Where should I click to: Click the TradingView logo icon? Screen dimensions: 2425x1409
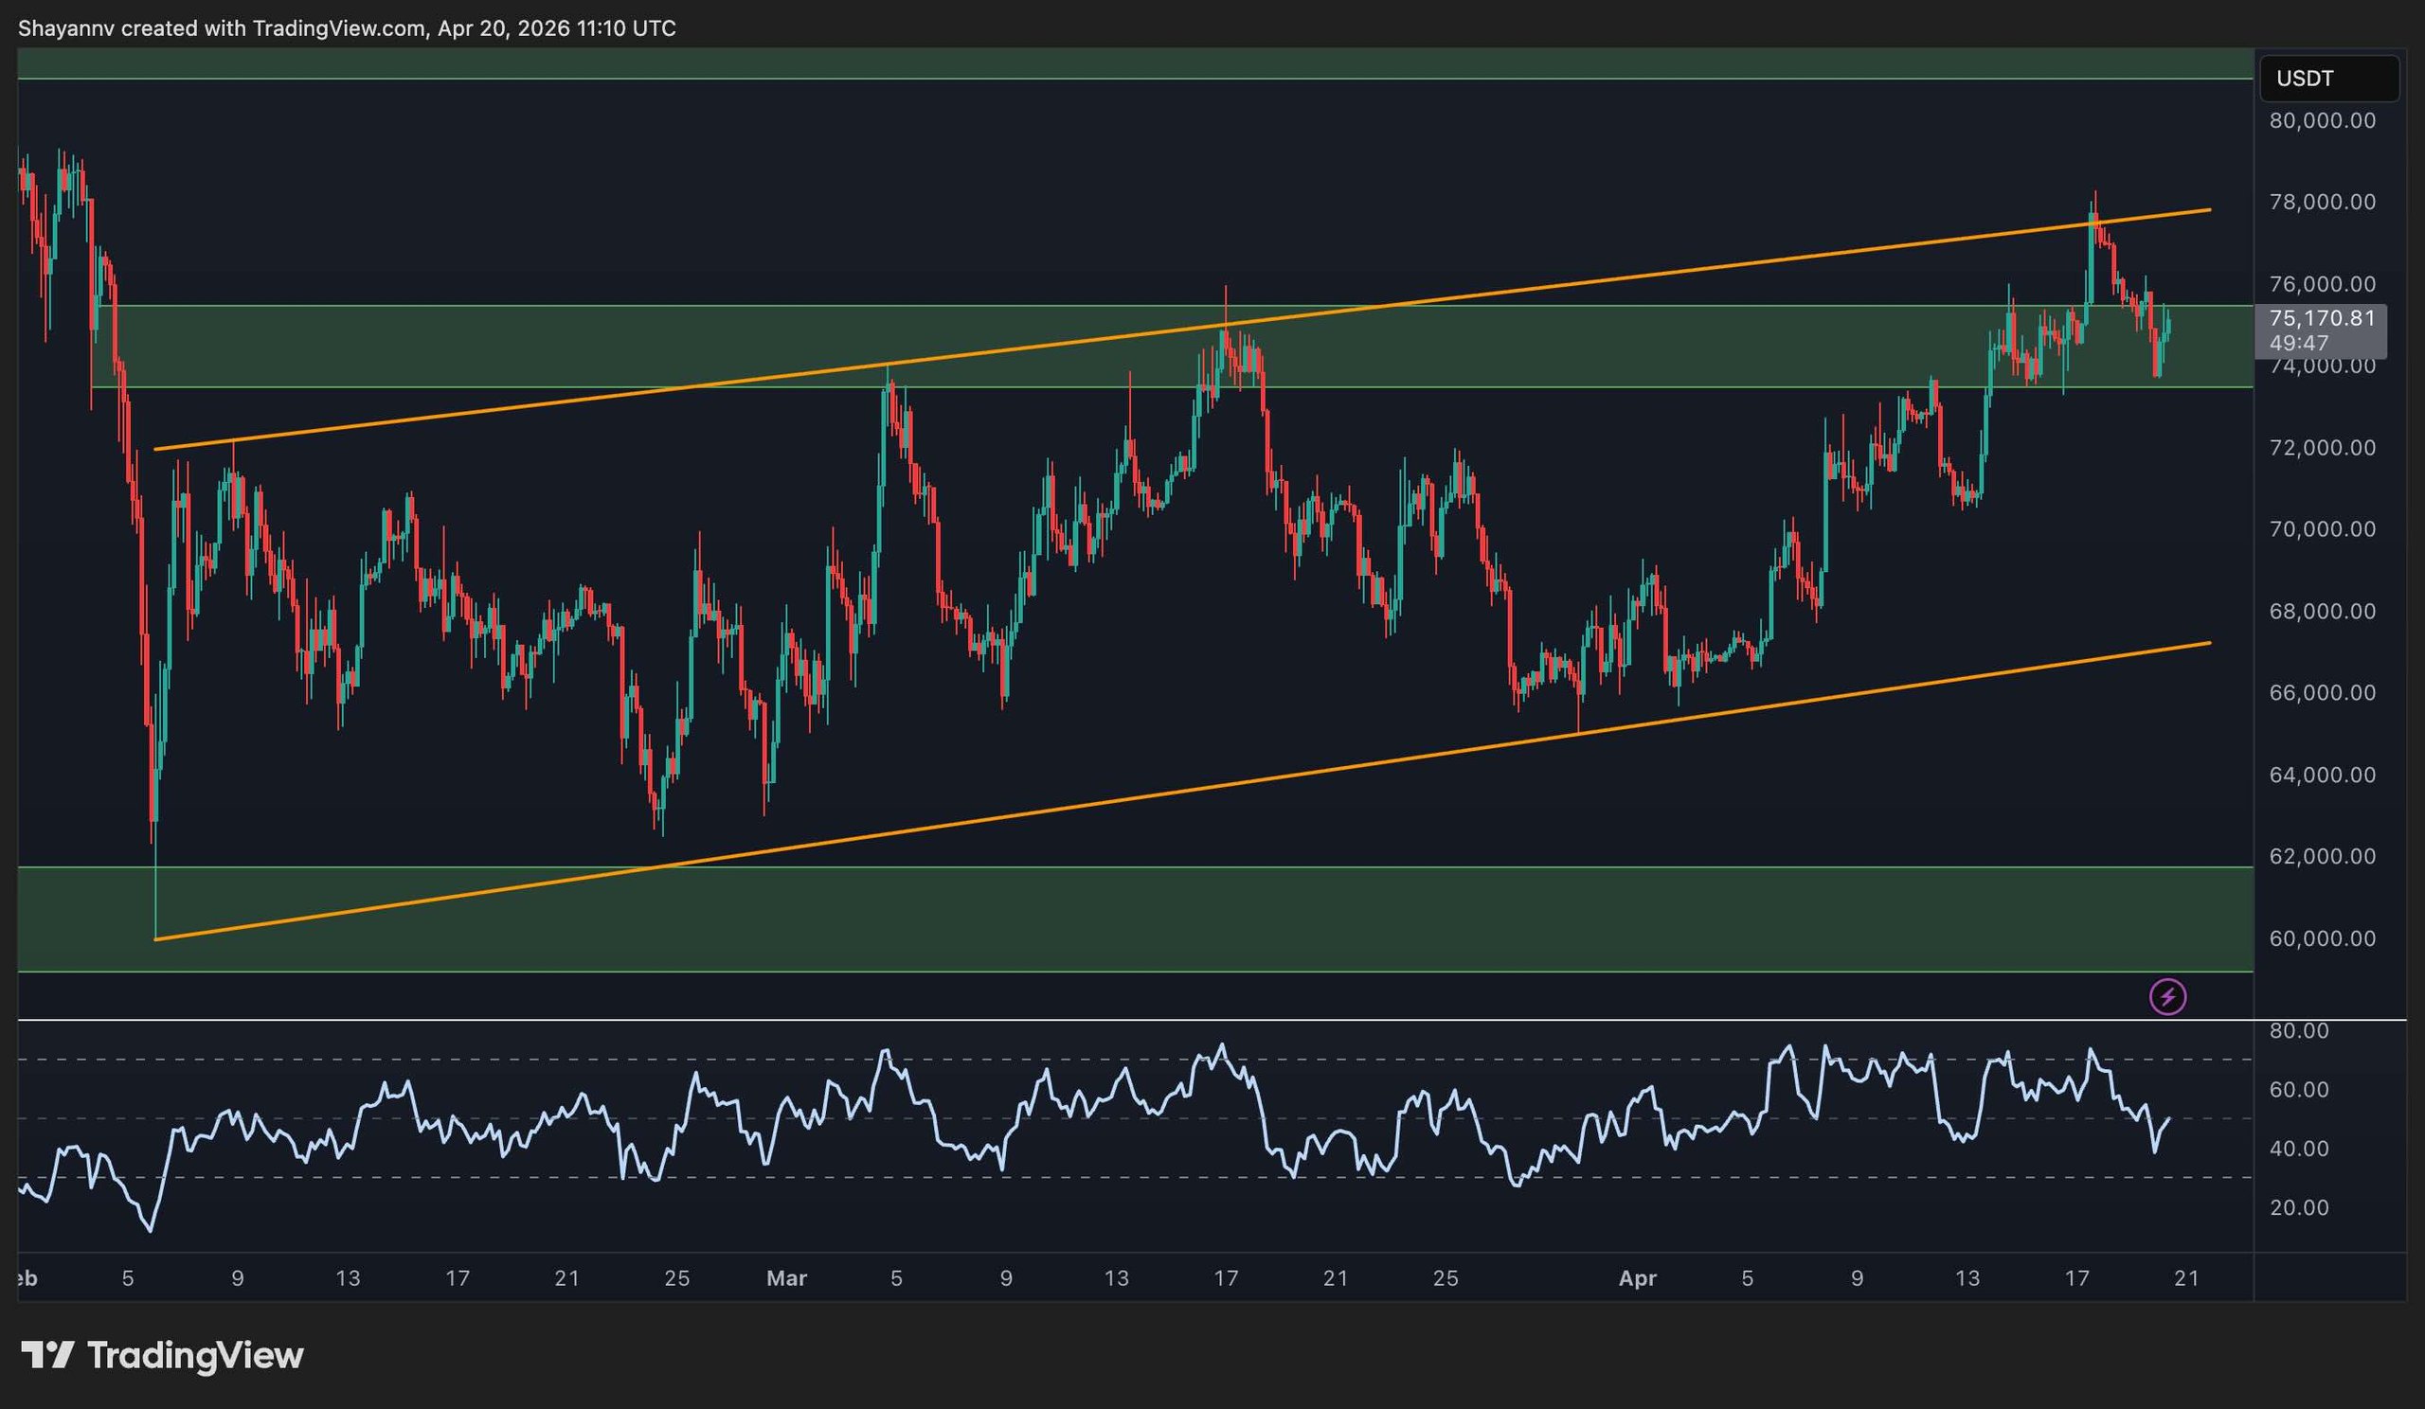[47, 1355]
